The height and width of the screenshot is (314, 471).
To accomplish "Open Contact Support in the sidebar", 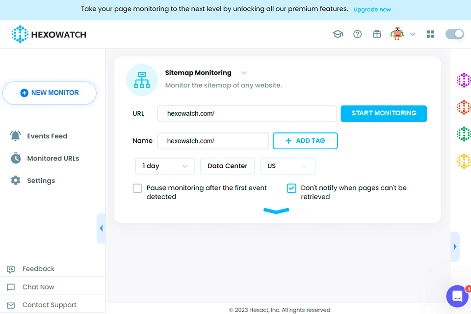I will (x=50, y=305).
